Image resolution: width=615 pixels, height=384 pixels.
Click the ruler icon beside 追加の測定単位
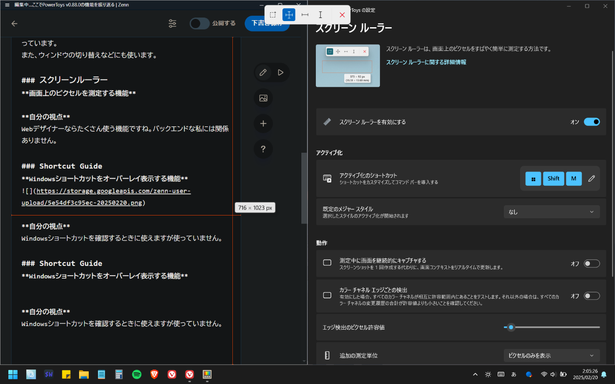tap(327, 355)
